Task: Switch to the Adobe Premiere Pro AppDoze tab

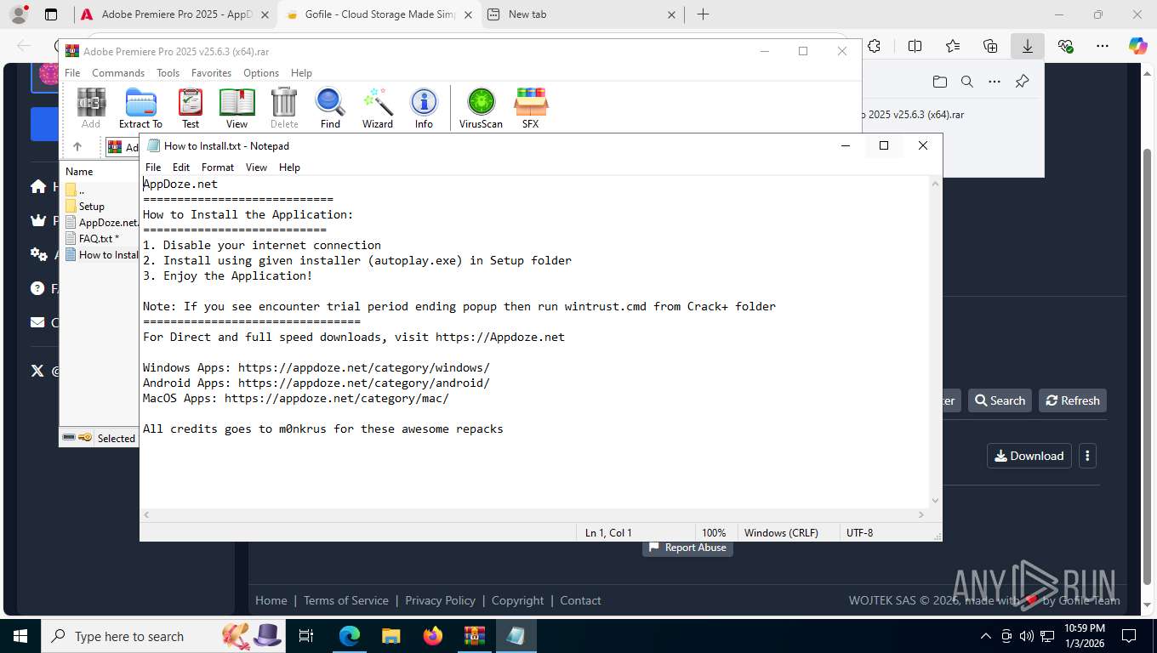Action: click(177, 14)
